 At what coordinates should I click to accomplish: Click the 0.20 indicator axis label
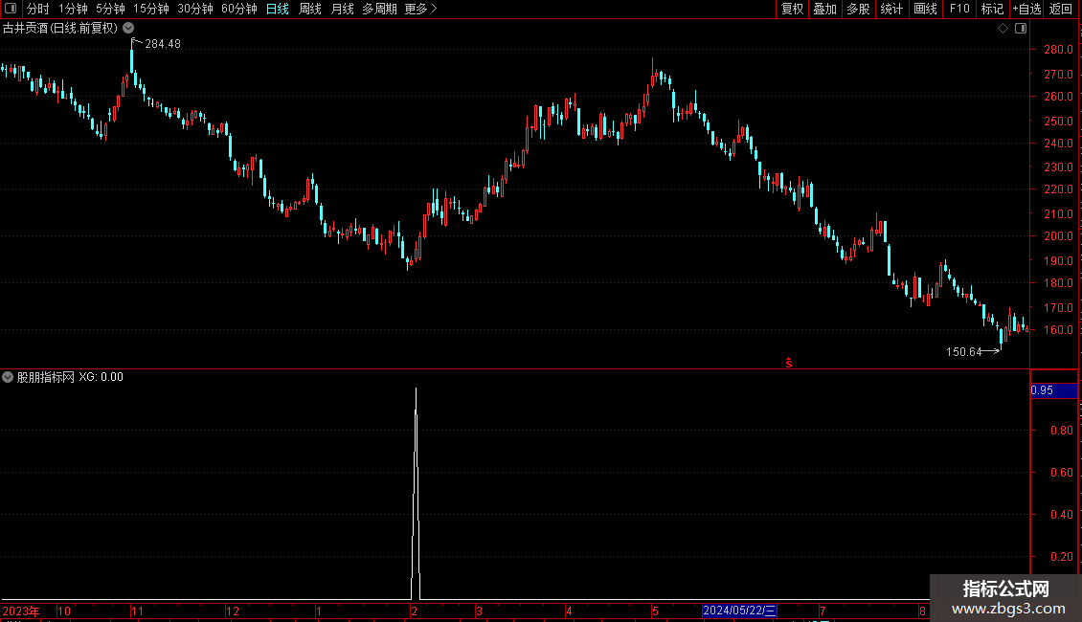[1061, 557]
